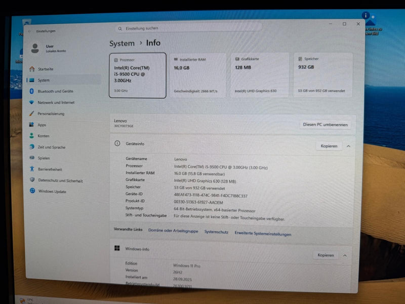The height and width of the screenshot is (304, 405).
Task: Open Erweiterte Systemeinstellungen link
Action: point(263,234)
